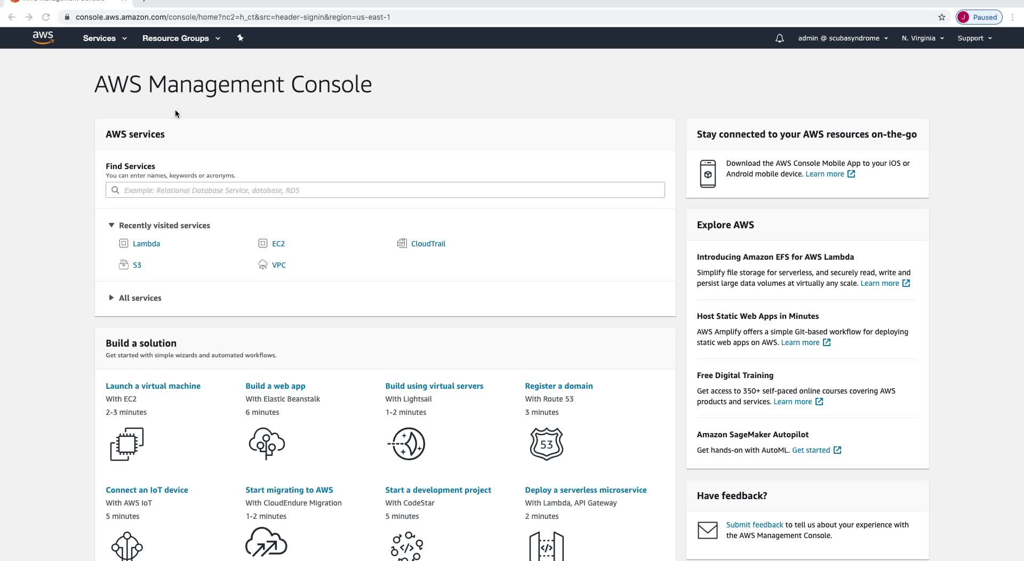Click the CloudTrail service link

click(x=428, y=244)
